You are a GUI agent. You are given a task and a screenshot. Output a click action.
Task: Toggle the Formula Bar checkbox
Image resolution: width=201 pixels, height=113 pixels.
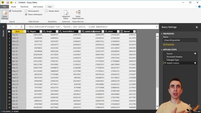click(x=10, y=11)
